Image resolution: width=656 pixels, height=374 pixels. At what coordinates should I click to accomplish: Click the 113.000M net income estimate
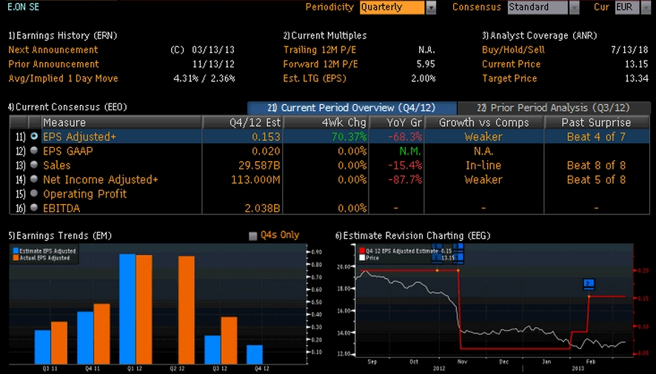[255, 180]
